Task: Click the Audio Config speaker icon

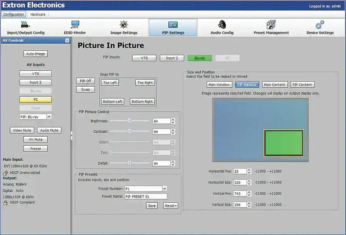Action: point(222,25)
